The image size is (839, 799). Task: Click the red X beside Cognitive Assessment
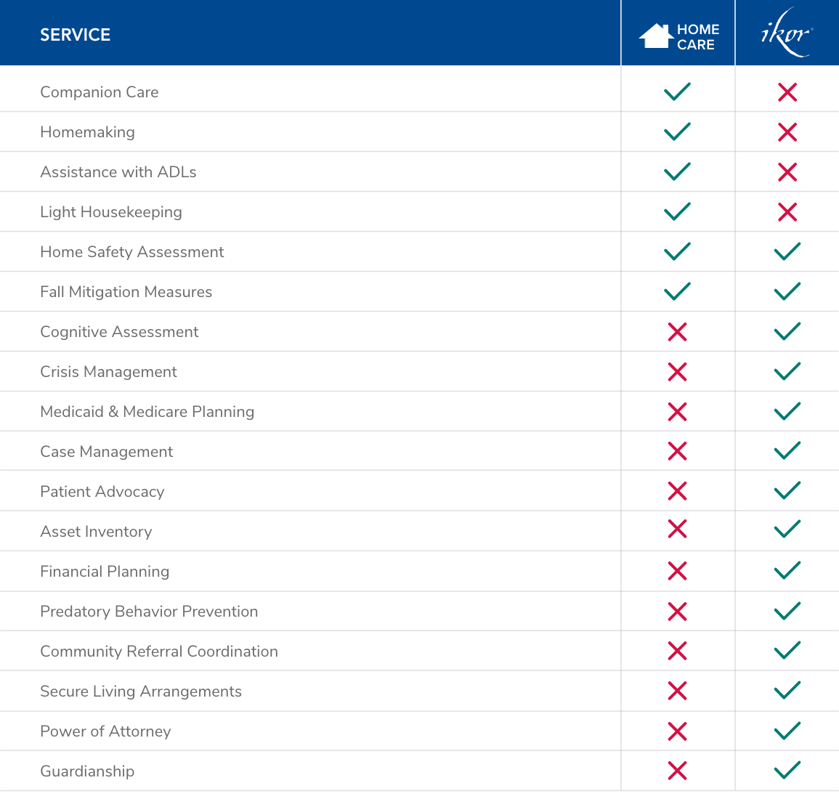coord(677,331)
